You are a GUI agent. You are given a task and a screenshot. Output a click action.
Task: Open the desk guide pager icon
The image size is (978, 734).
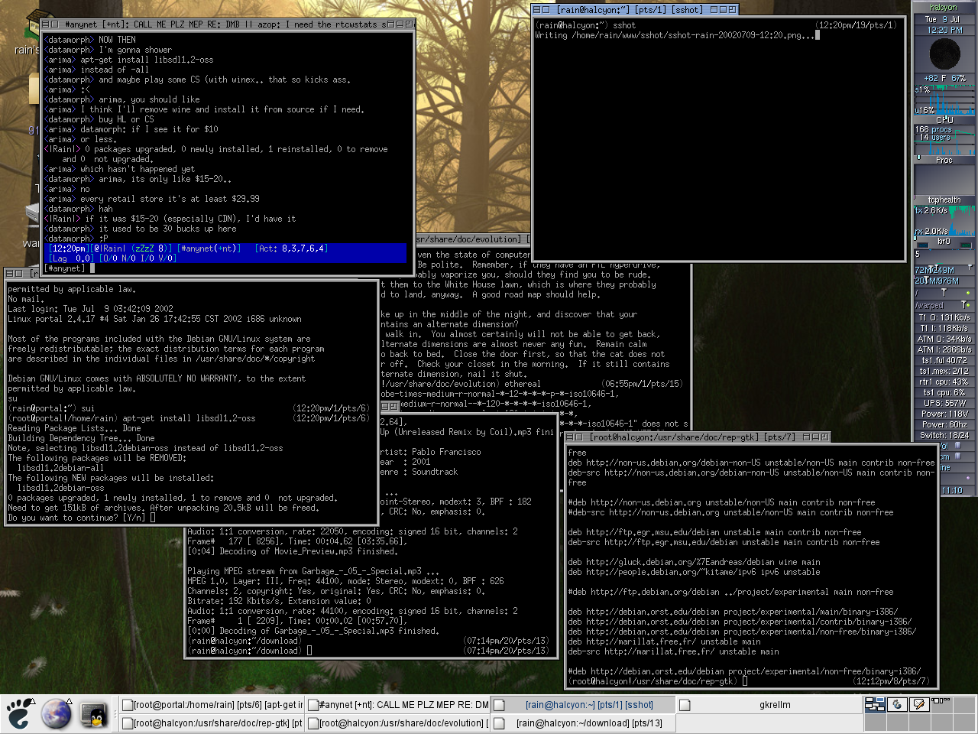tap(875, 704)
